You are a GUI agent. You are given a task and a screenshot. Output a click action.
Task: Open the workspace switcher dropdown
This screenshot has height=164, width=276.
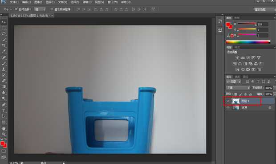pyautogui.click(x=264, y=9)
